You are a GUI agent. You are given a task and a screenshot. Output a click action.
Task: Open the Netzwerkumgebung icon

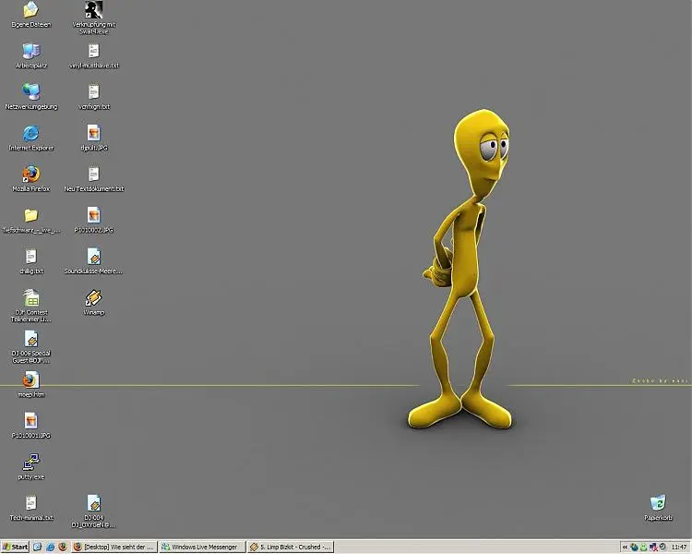pos(30,91)
